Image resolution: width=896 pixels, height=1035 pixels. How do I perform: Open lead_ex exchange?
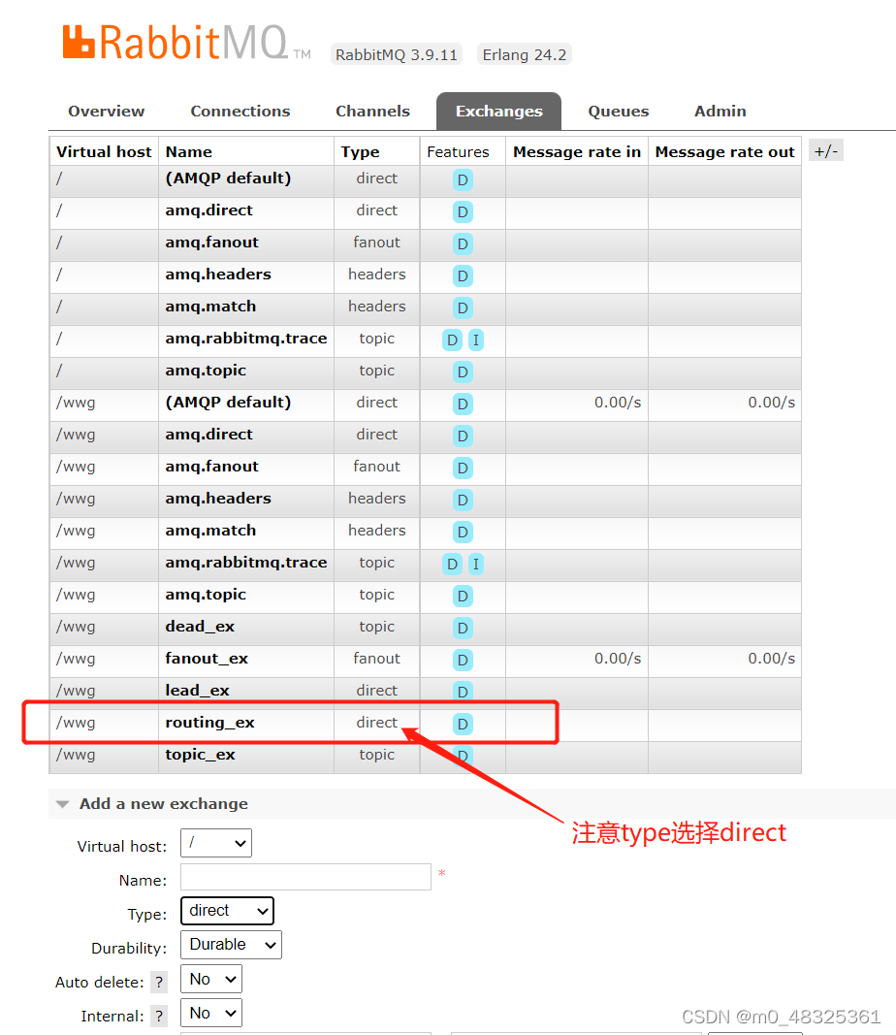click(197, 691)
